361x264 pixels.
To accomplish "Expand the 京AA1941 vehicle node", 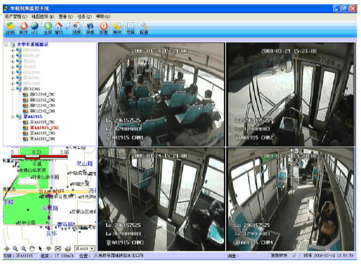I will [13, 78].
